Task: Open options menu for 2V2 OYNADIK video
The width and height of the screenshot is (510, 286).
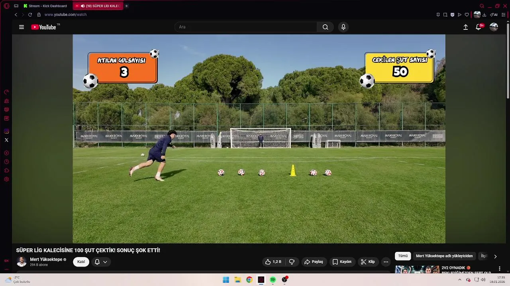Action: [500, 269]
